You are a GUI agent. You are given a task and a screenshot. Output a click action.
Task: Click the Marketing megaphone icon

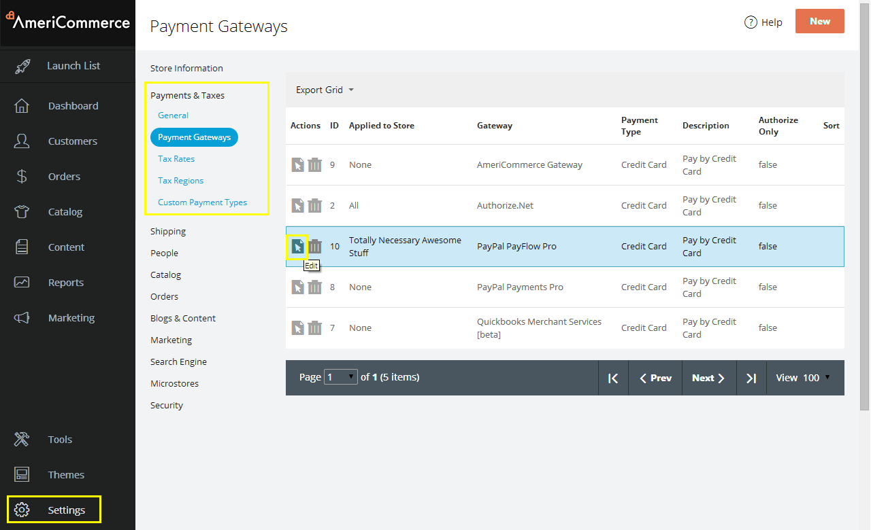pos(22,318)
